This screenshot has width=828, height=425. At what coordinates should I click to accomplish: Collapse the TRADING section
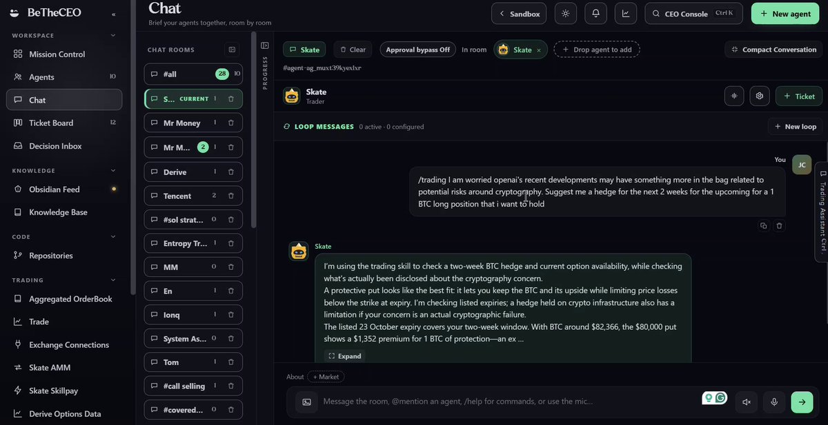pyautogui.click(x=114, y=280)
